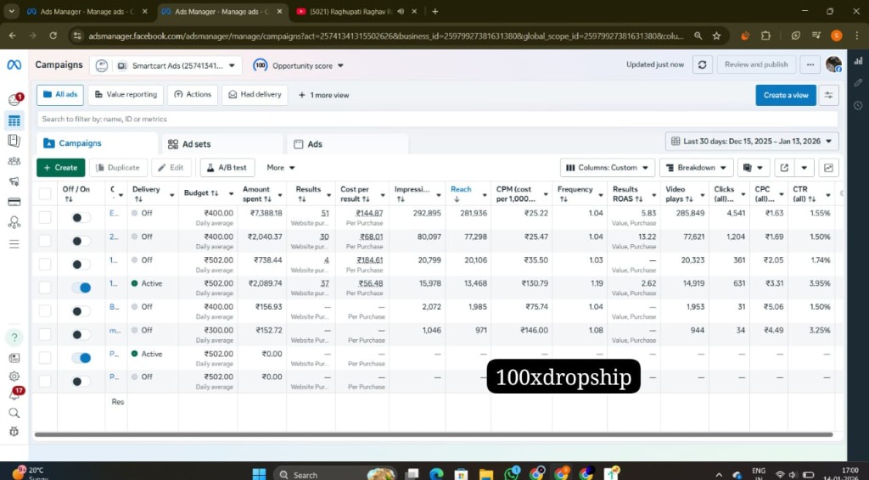Click the sidebar search magnifier icon

14,413
